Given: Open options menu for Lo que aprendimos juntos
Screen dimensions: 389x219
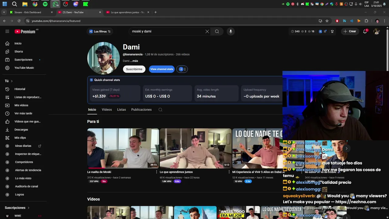Looking at the screenshot, I should [229, 172].
